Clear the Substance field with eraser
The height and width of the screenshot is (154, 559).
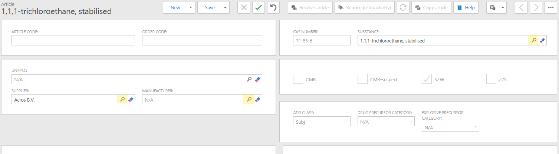pos(542,41)
